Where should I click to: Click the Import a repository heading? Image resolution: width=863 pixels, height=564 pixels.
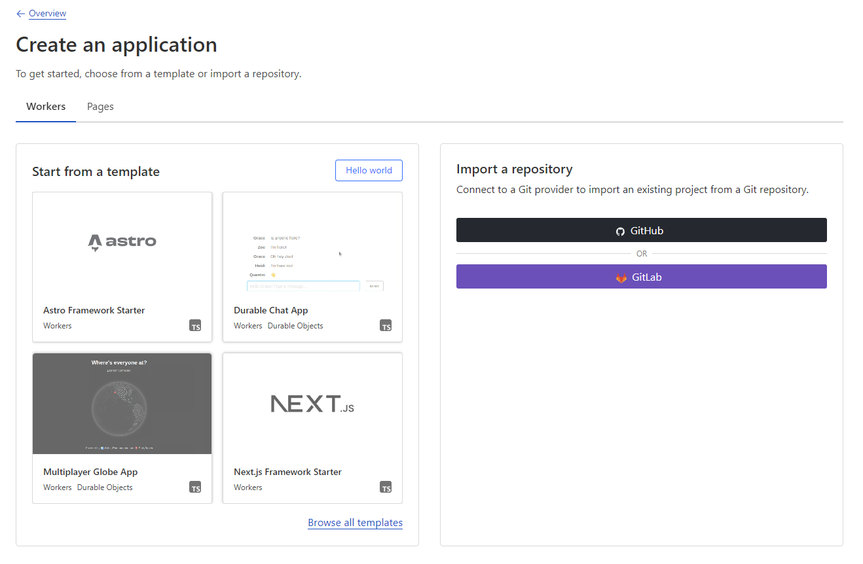pyautogui.click(x=515, y=169)
